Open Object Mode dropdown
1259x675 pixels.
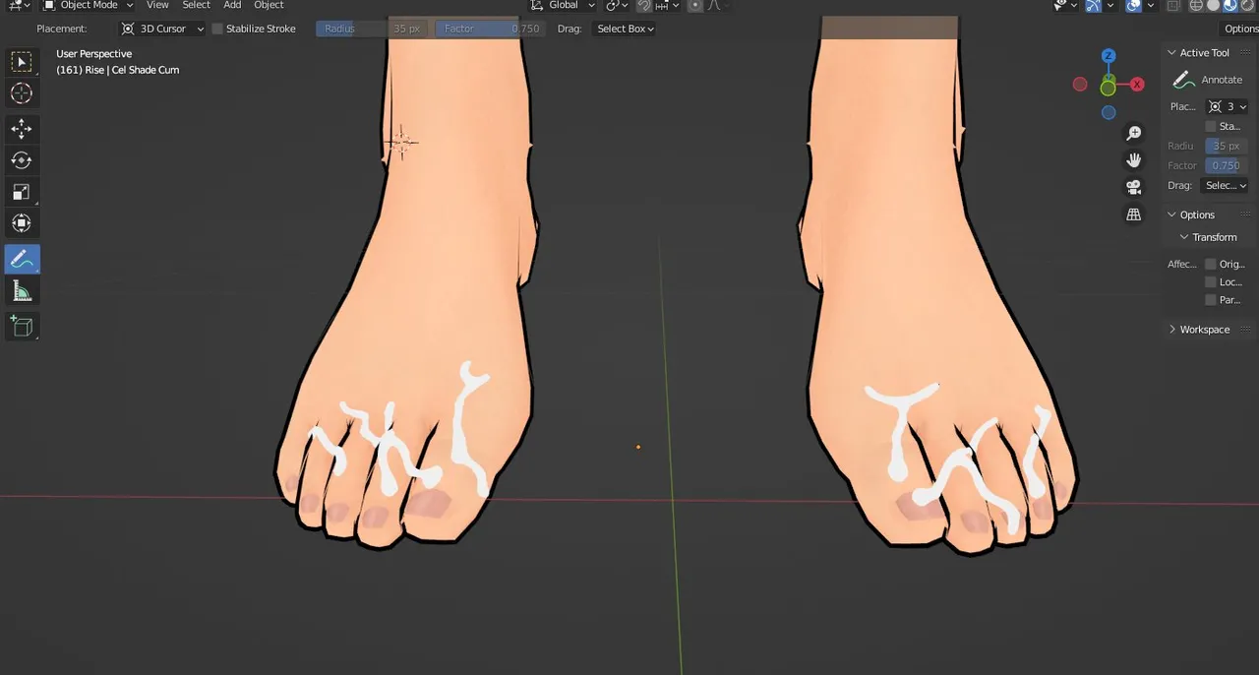(x=88, y=6)
